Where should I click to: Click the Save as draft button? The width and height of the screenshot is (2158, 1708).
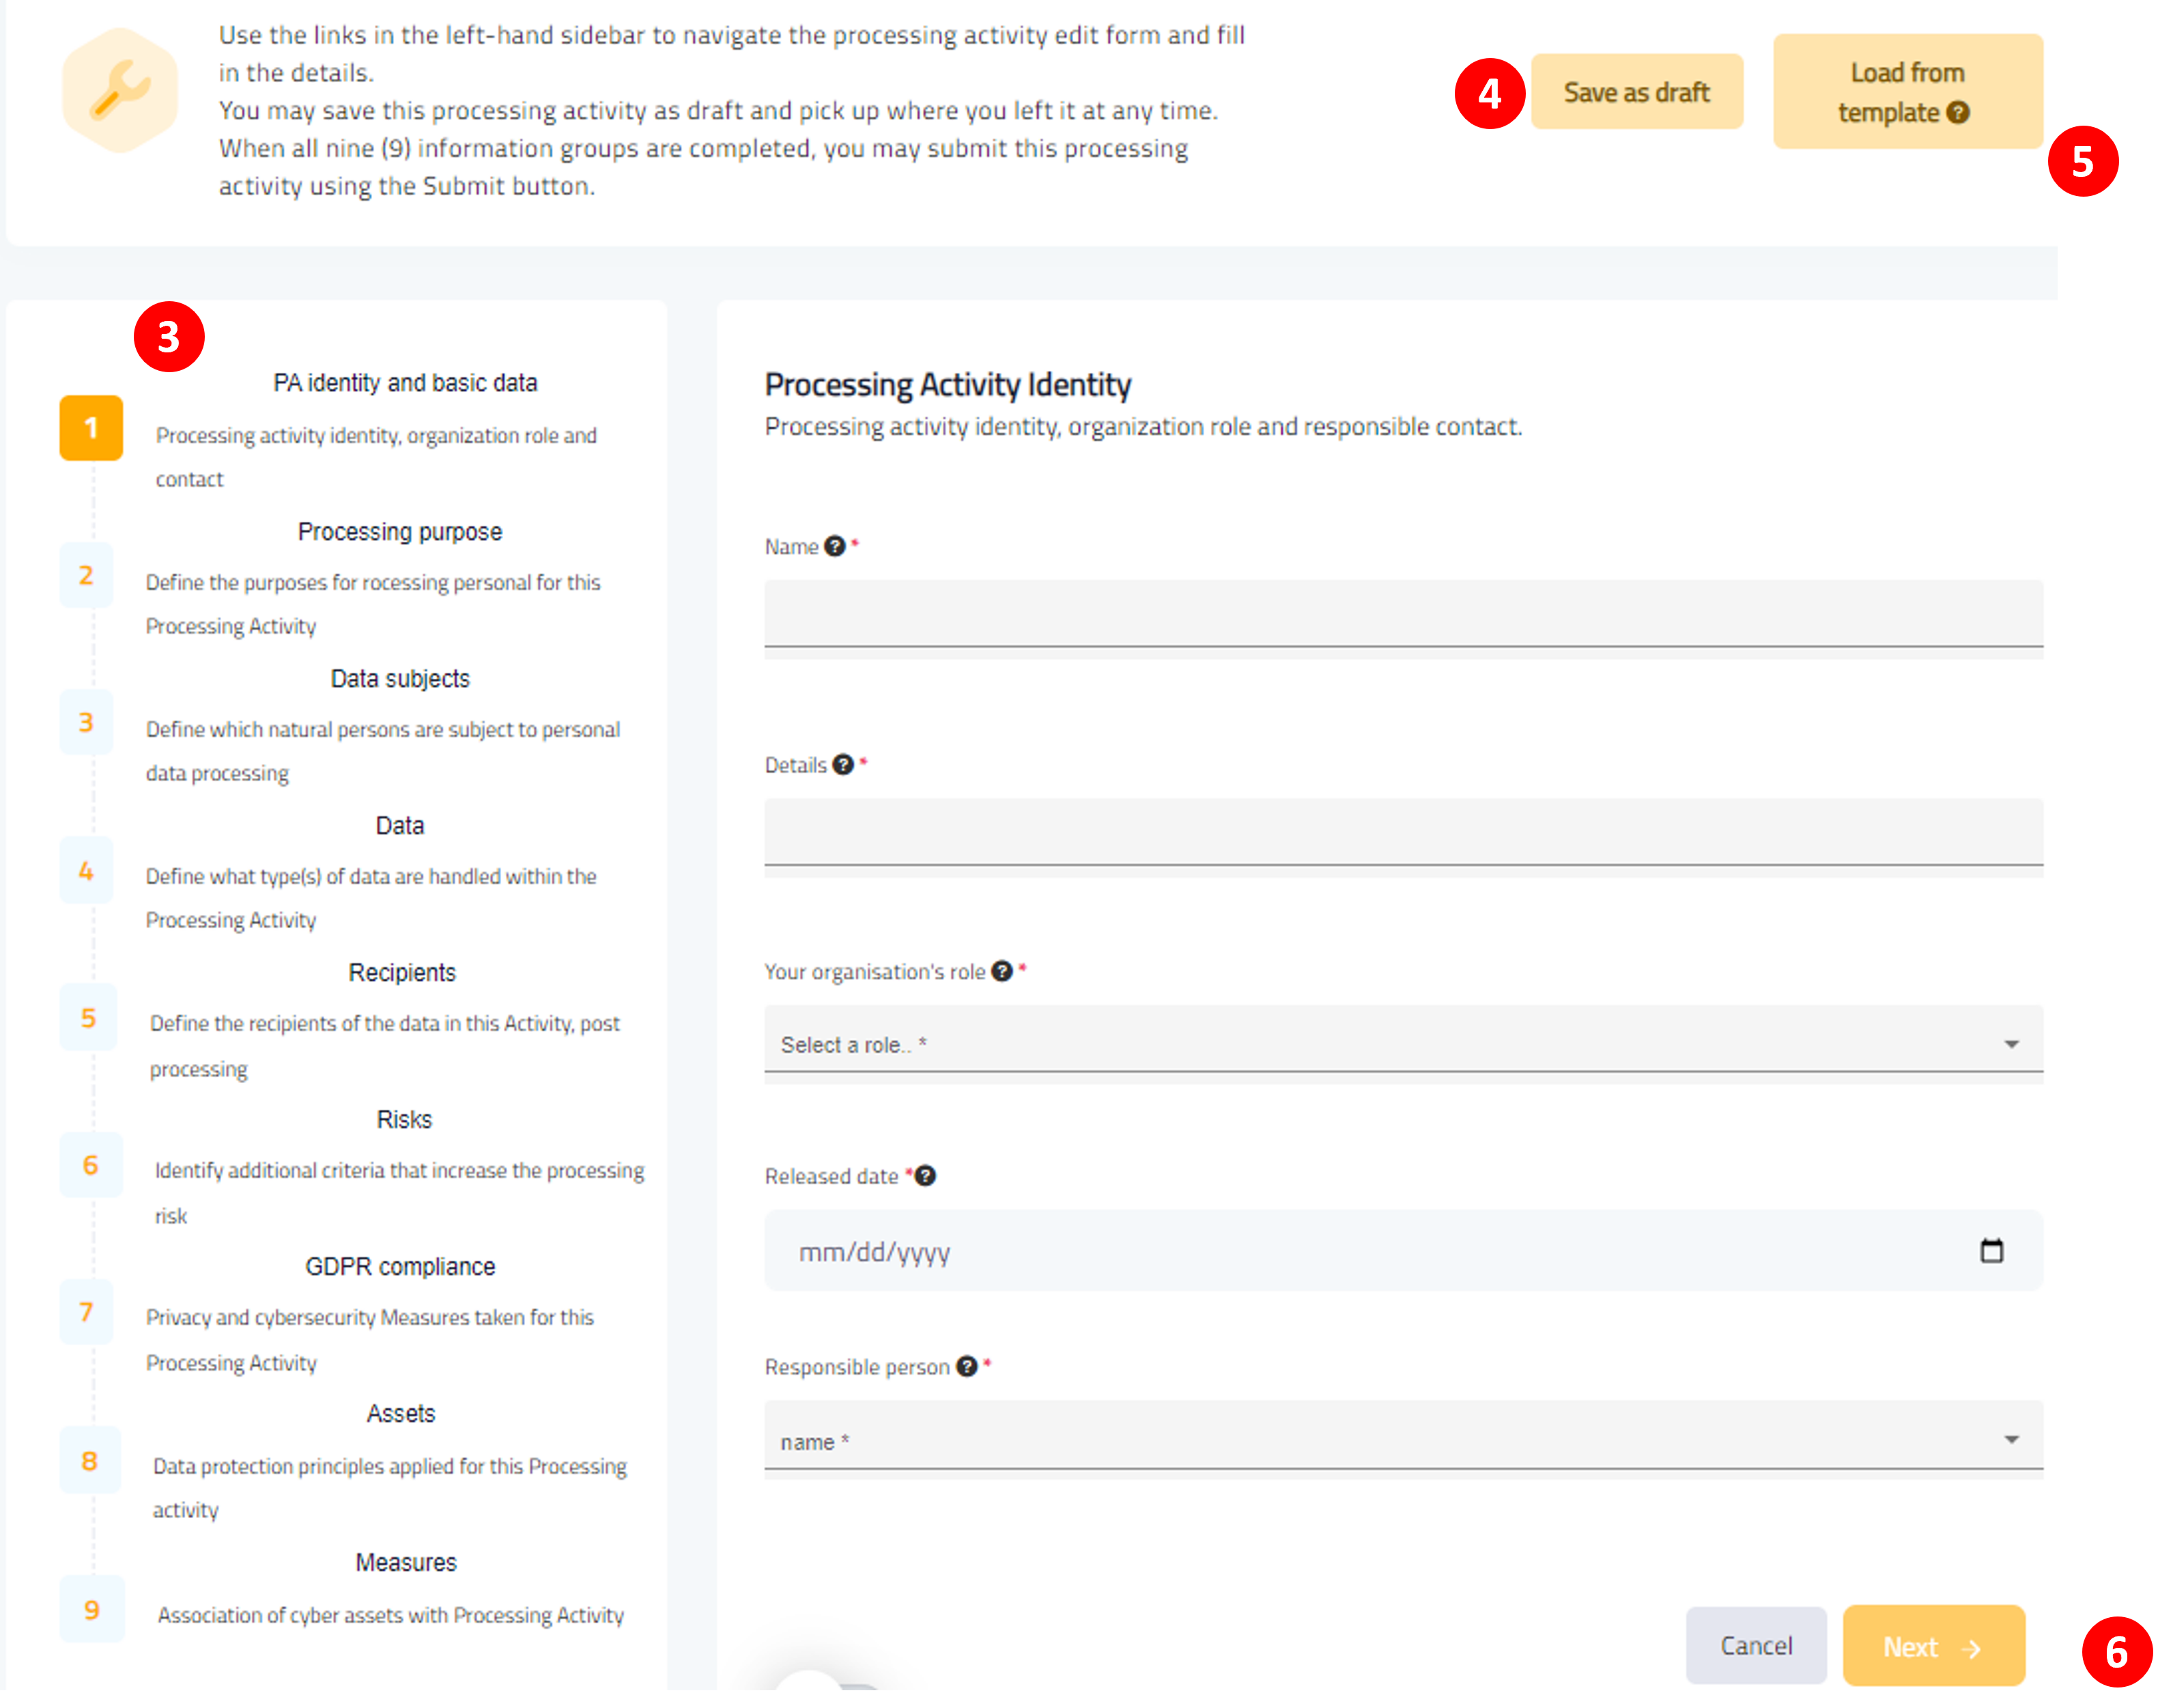[1637, 92]
